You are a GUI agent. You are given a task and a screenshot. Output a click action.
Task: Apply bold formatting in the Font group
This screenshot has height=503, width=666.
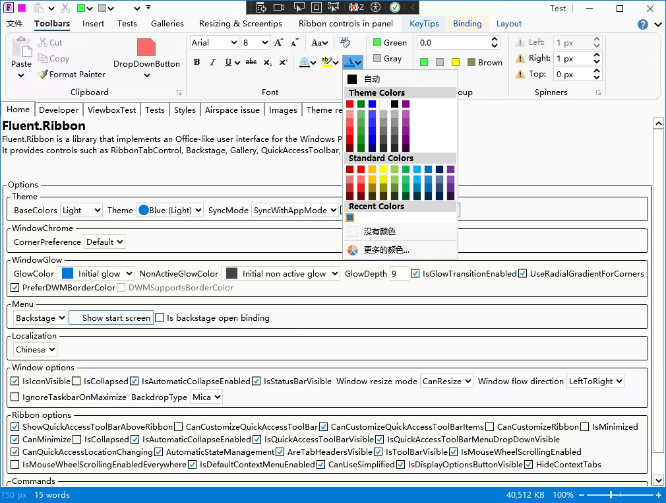tap(197, 61)
